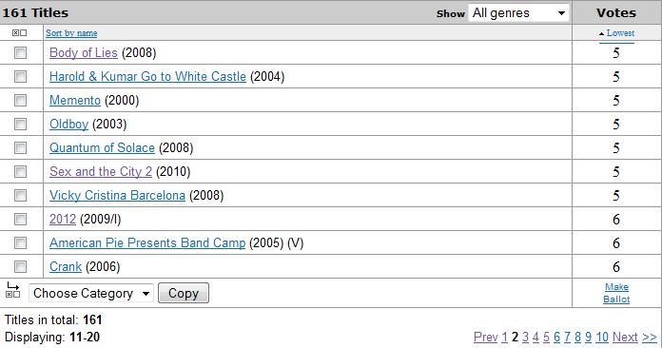Open the All genres dropdown

click(518, 13)
